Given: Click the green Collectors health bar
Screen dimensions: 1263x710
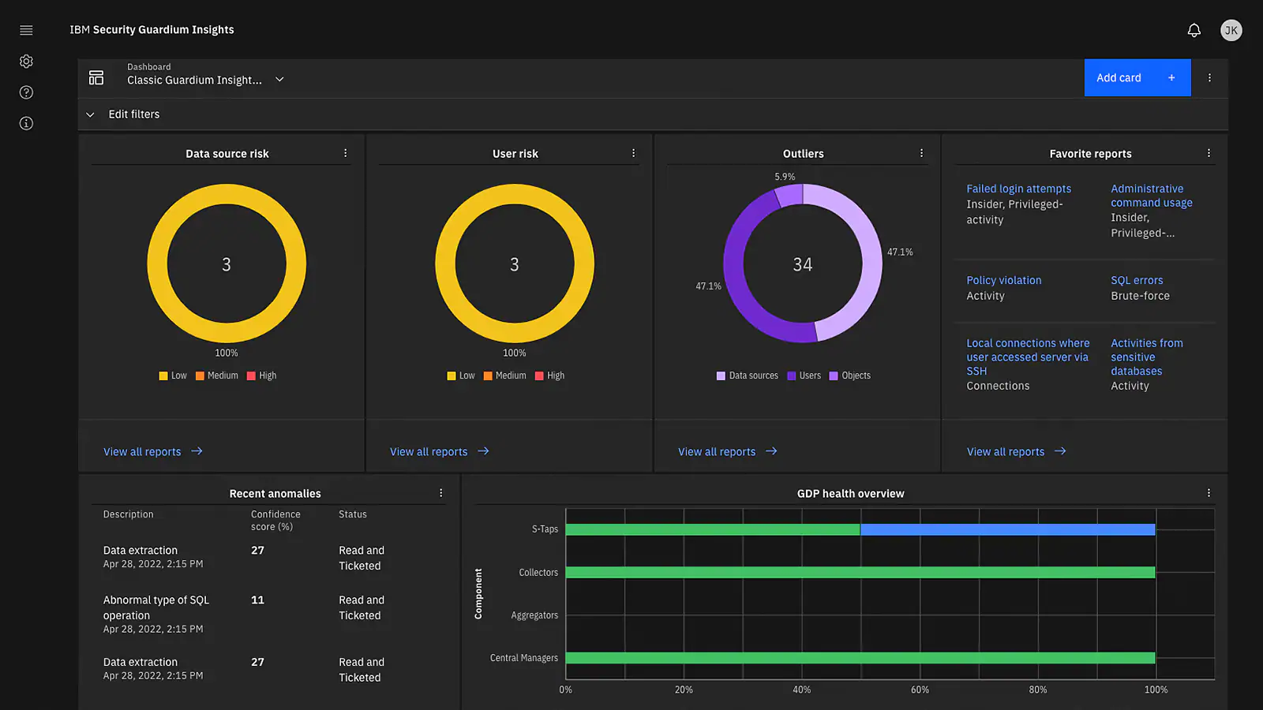Looking at the screenshot, I should 860,572.
